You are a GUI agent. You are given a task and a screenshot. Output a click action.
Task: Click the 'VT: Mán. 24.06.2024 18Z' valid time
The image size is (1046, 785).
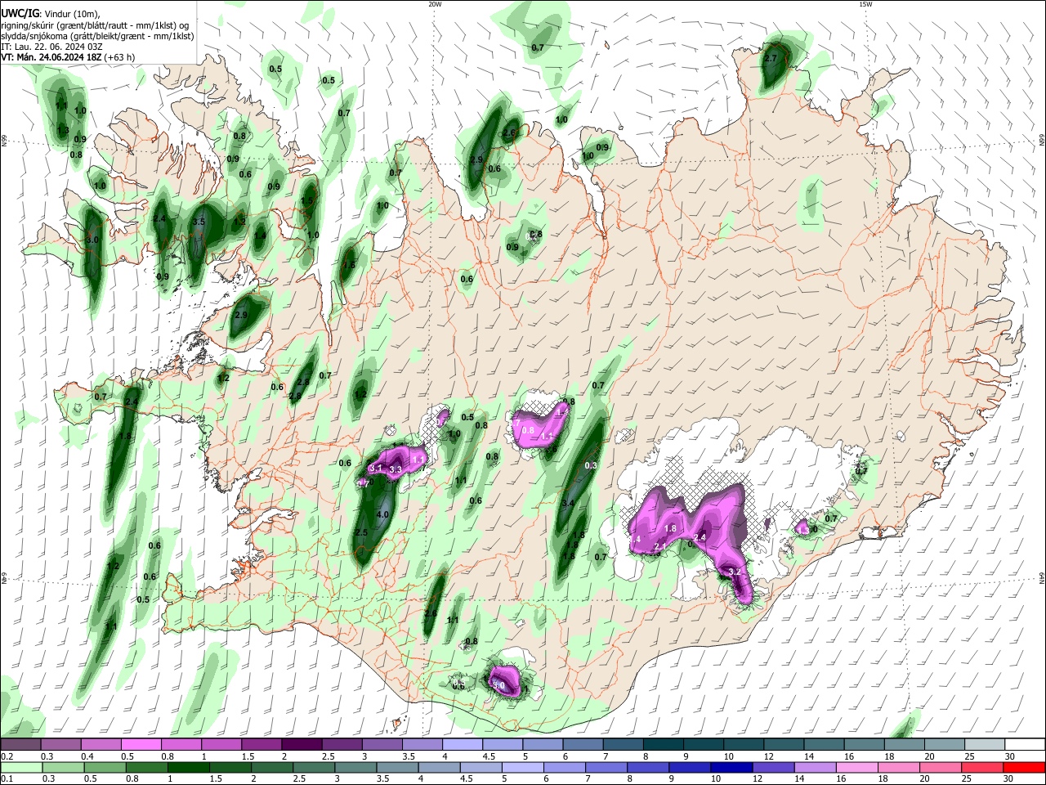(x=51, y=57)
